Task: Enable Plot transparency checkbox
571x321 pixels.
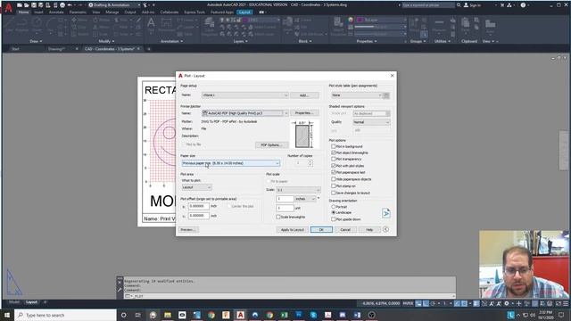Action: (x=333, y=159)
